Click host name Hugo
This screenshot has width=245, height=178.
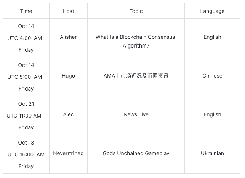(68, 76)
